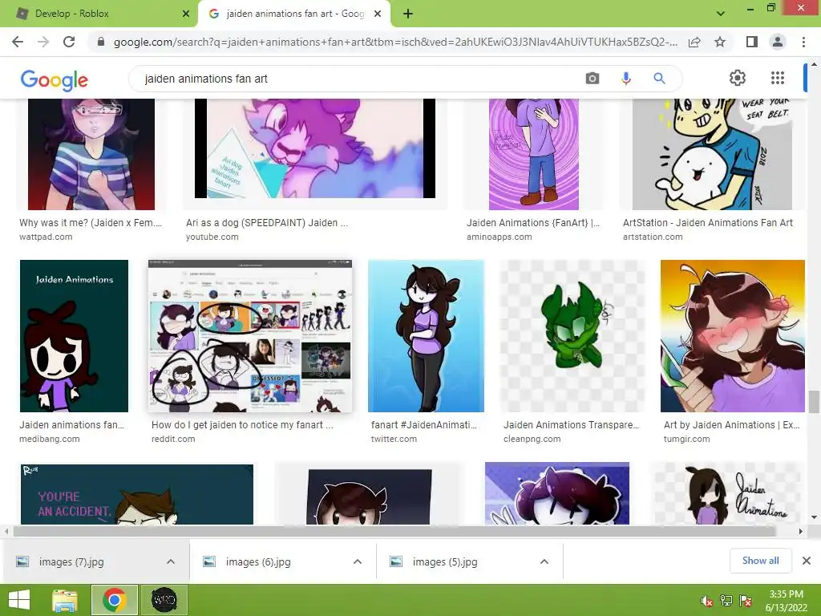Open the Windows Start menu
This screenshot has width=821, height=616.
point(19,600)
